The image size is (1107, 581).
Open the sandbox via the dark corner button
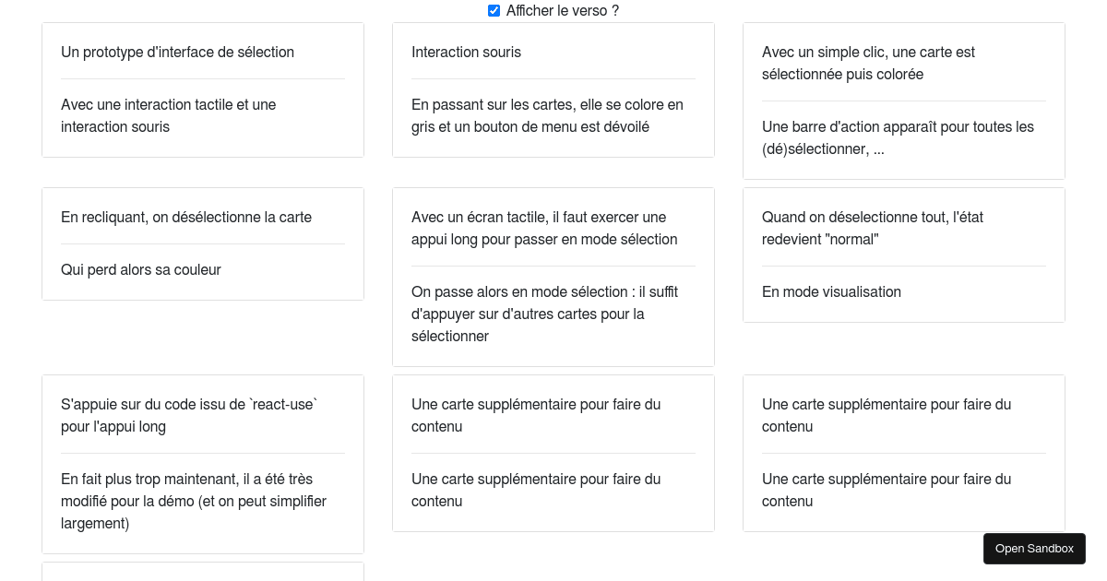point(1034,548)
